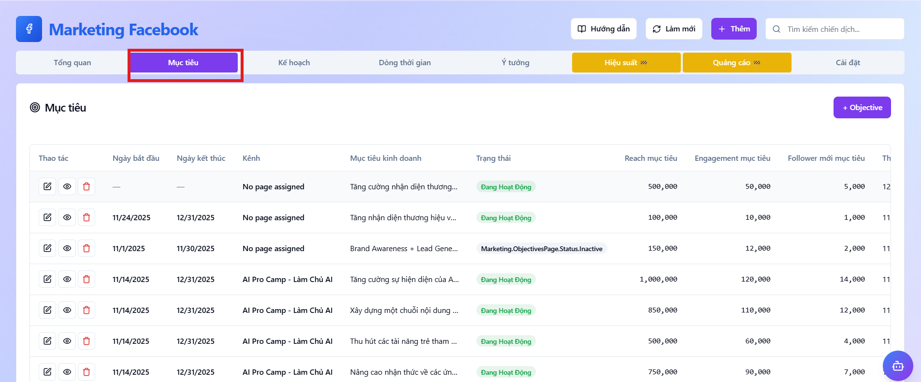The height and width of the screenshot is (382, 921).
Task: Focus the Tìm kiếm chiến dịch search field
Action: pyautogui.click(x=835, y=29)
